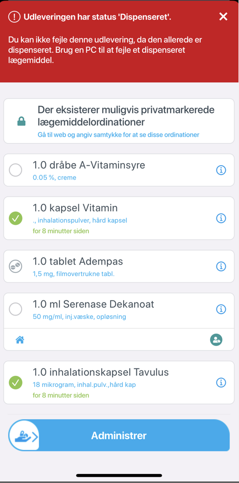Tap the alert exclamation warning icon

14,17
